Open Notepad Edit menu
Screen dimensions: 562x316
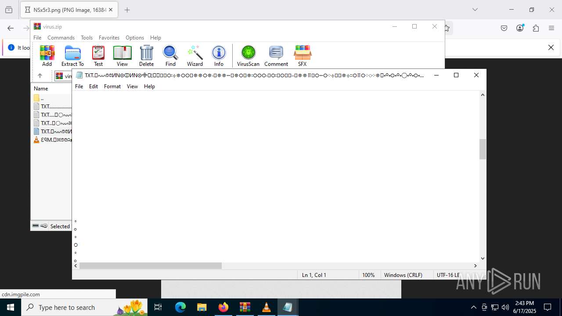94,86
